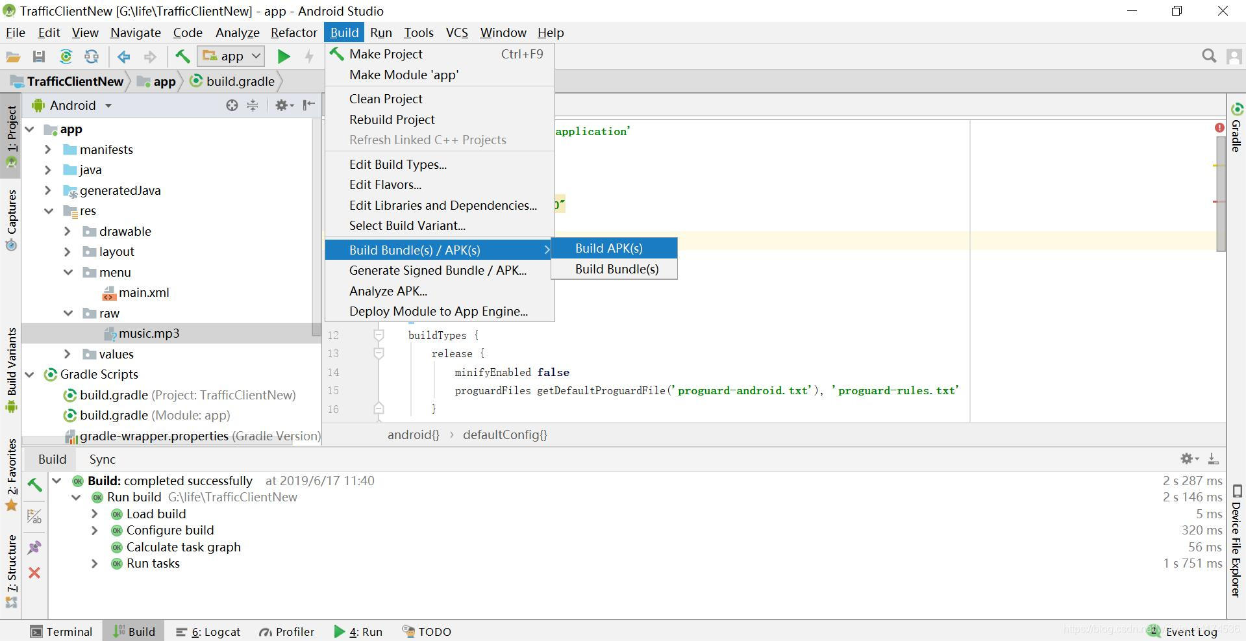Select Build Bundle(s) in the submenu
Screen dimensions: 1246x641
click(x=614, y=269)
